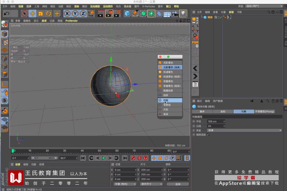Toggle Z axis lock
This screenshot has width=287, height=191.
click(x=83, y=13)
